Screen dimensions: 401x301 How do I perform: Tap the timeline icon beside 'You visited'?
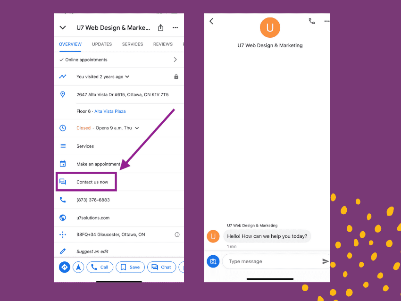tap(63, 76)
